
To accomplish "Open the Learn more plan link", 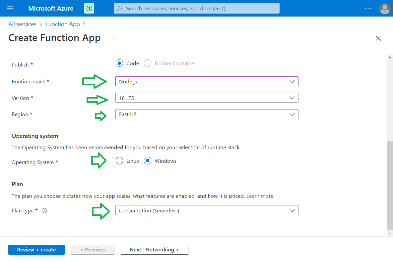I will point(260,196).
